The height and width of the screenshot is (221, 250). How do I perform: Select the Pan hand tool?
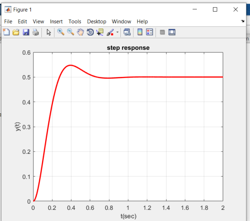80,32
